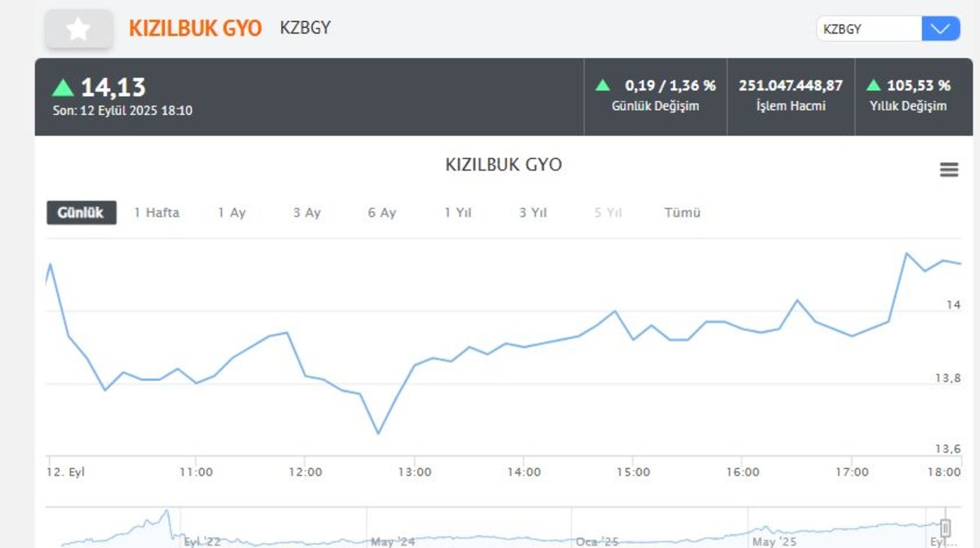Image resolution: width=980 pixels, height=548 pixels.
Task: Click the navigator range handle at Eyl
Action: coord(946,528)
